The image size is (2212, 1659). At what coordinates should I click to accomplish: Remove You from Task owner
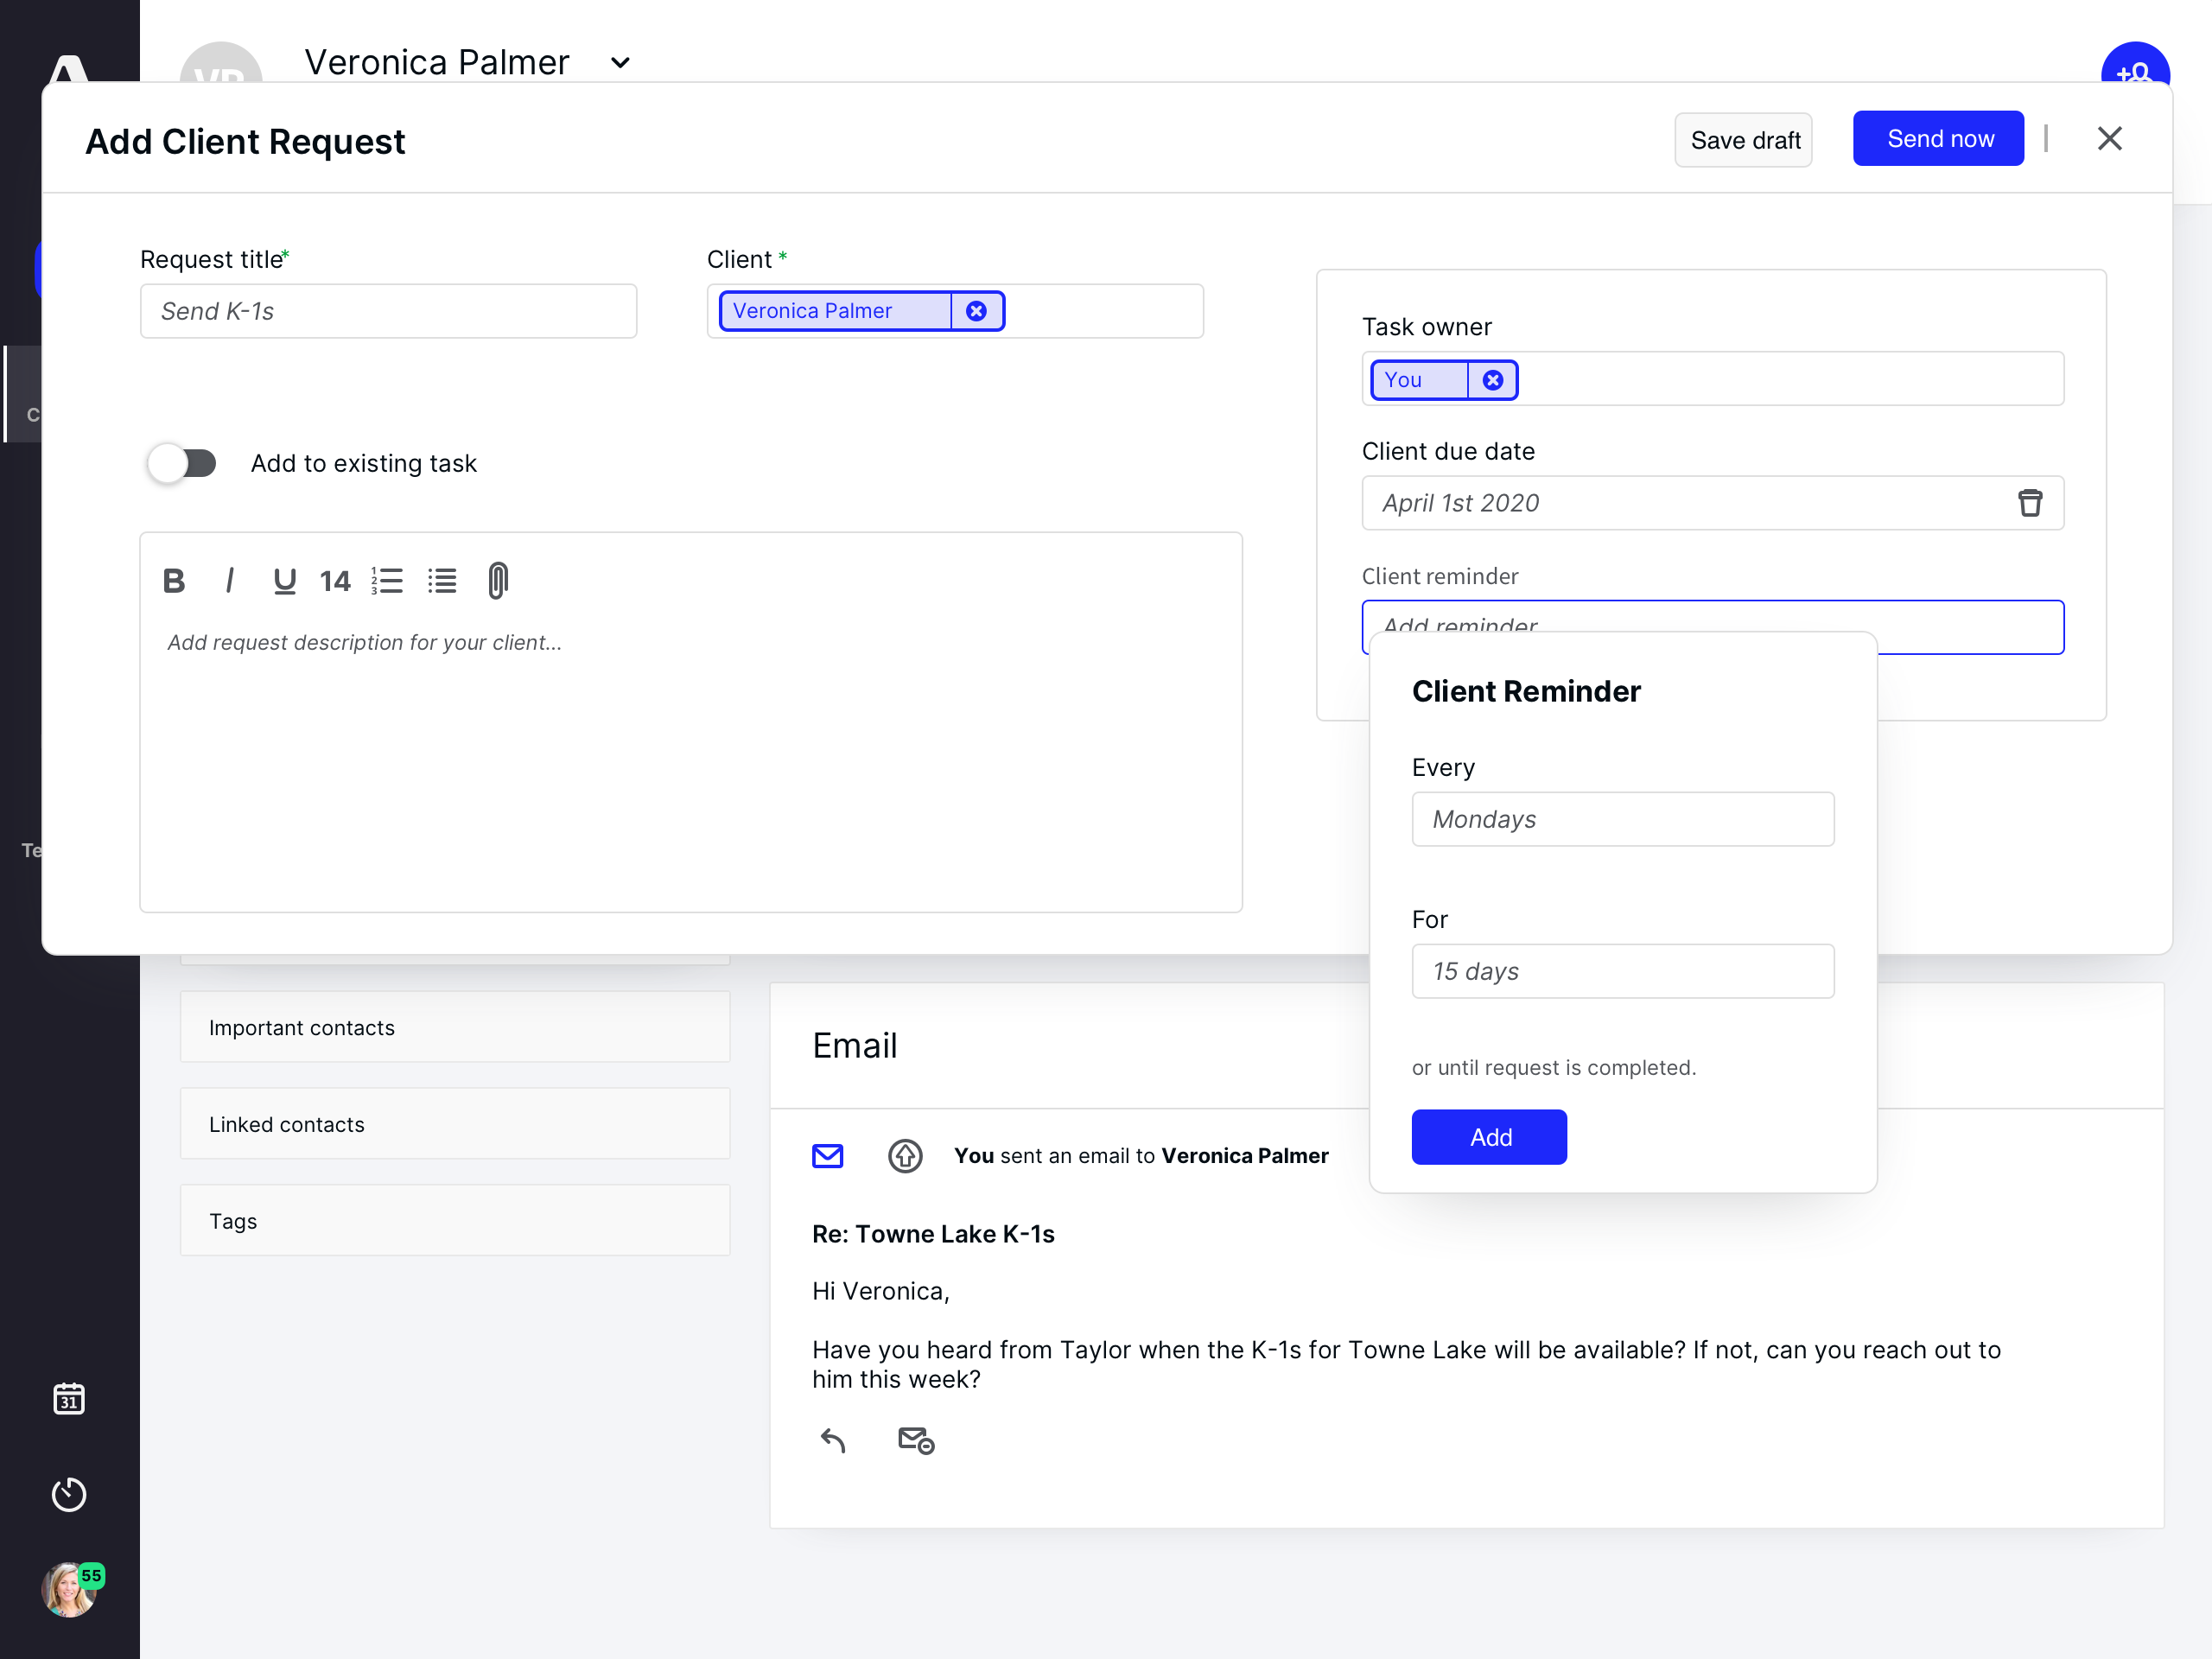tap(1492, 380)
